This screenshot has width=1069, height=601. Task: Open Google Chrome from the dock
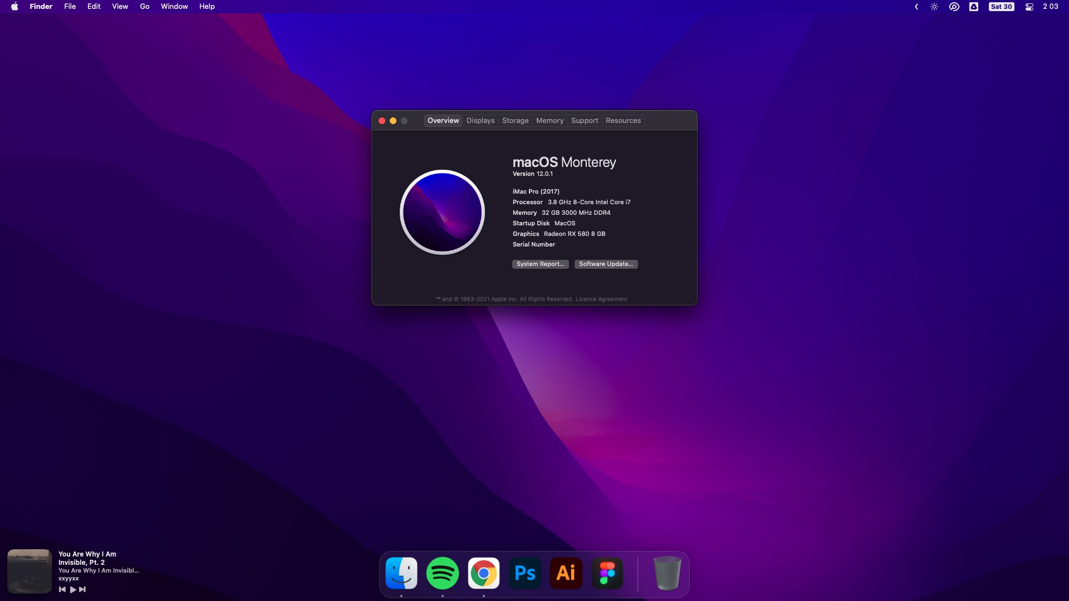pyautogui.click(x=483, y=573)
